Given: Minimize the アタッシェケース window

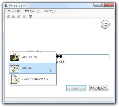Looking at the screenshot, I should (96, 5).
